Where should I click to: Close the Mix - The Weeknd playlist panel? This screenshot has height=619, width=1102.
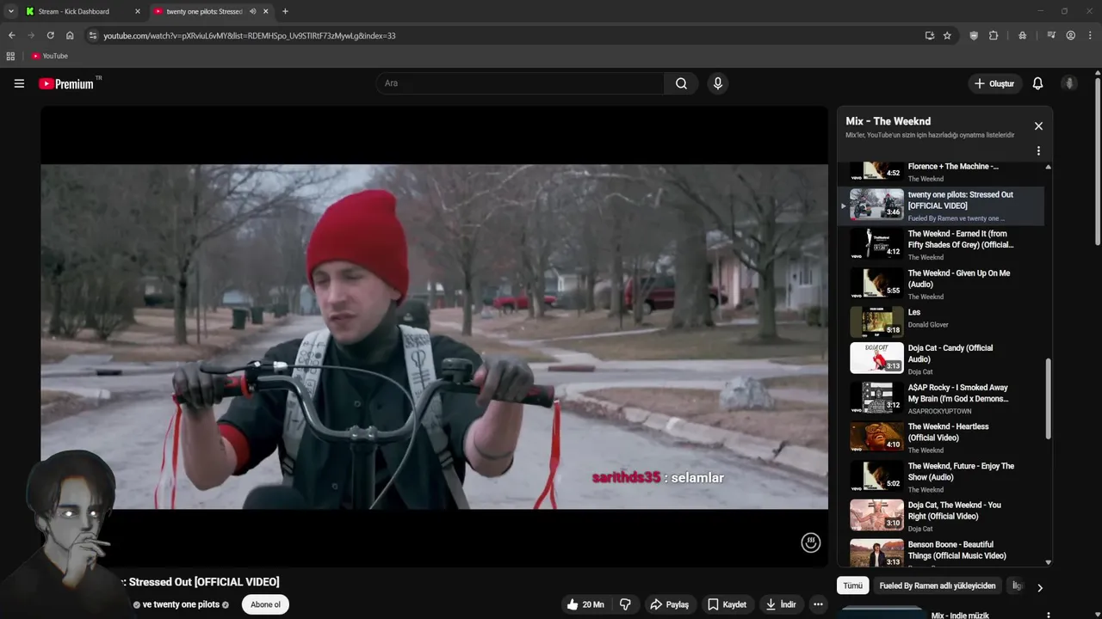tap(1038, 126)
